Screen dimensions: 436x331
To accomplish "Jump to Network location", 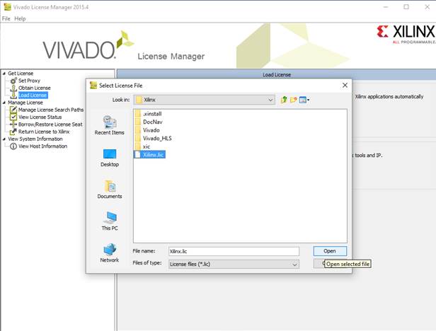I will (x=110, y=253).
